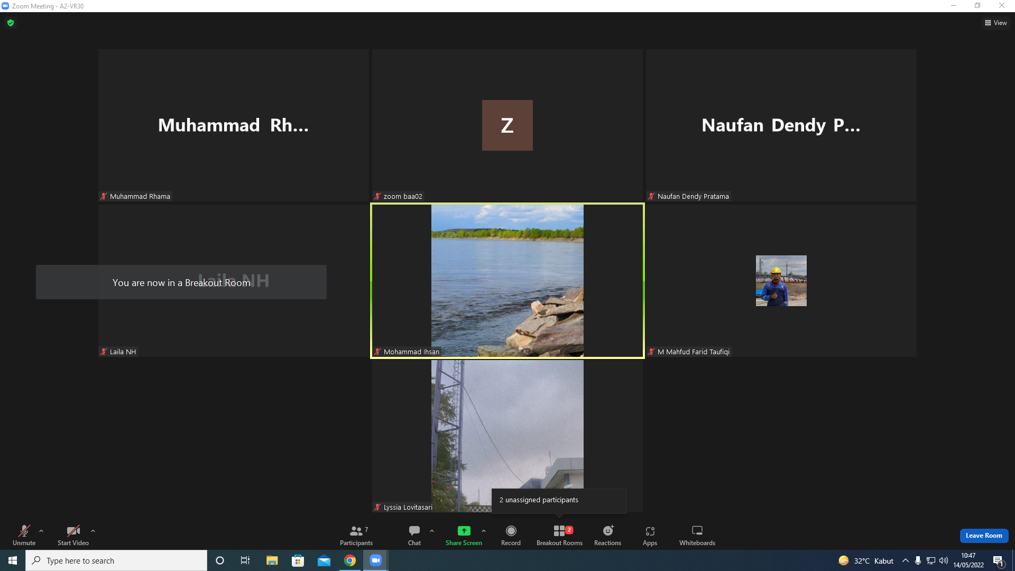Image resolution: width=1015 pixels, height=571 pixels.
Task: Click the taskbar search box
Action: pyautogui.click(x=116, y=560)
